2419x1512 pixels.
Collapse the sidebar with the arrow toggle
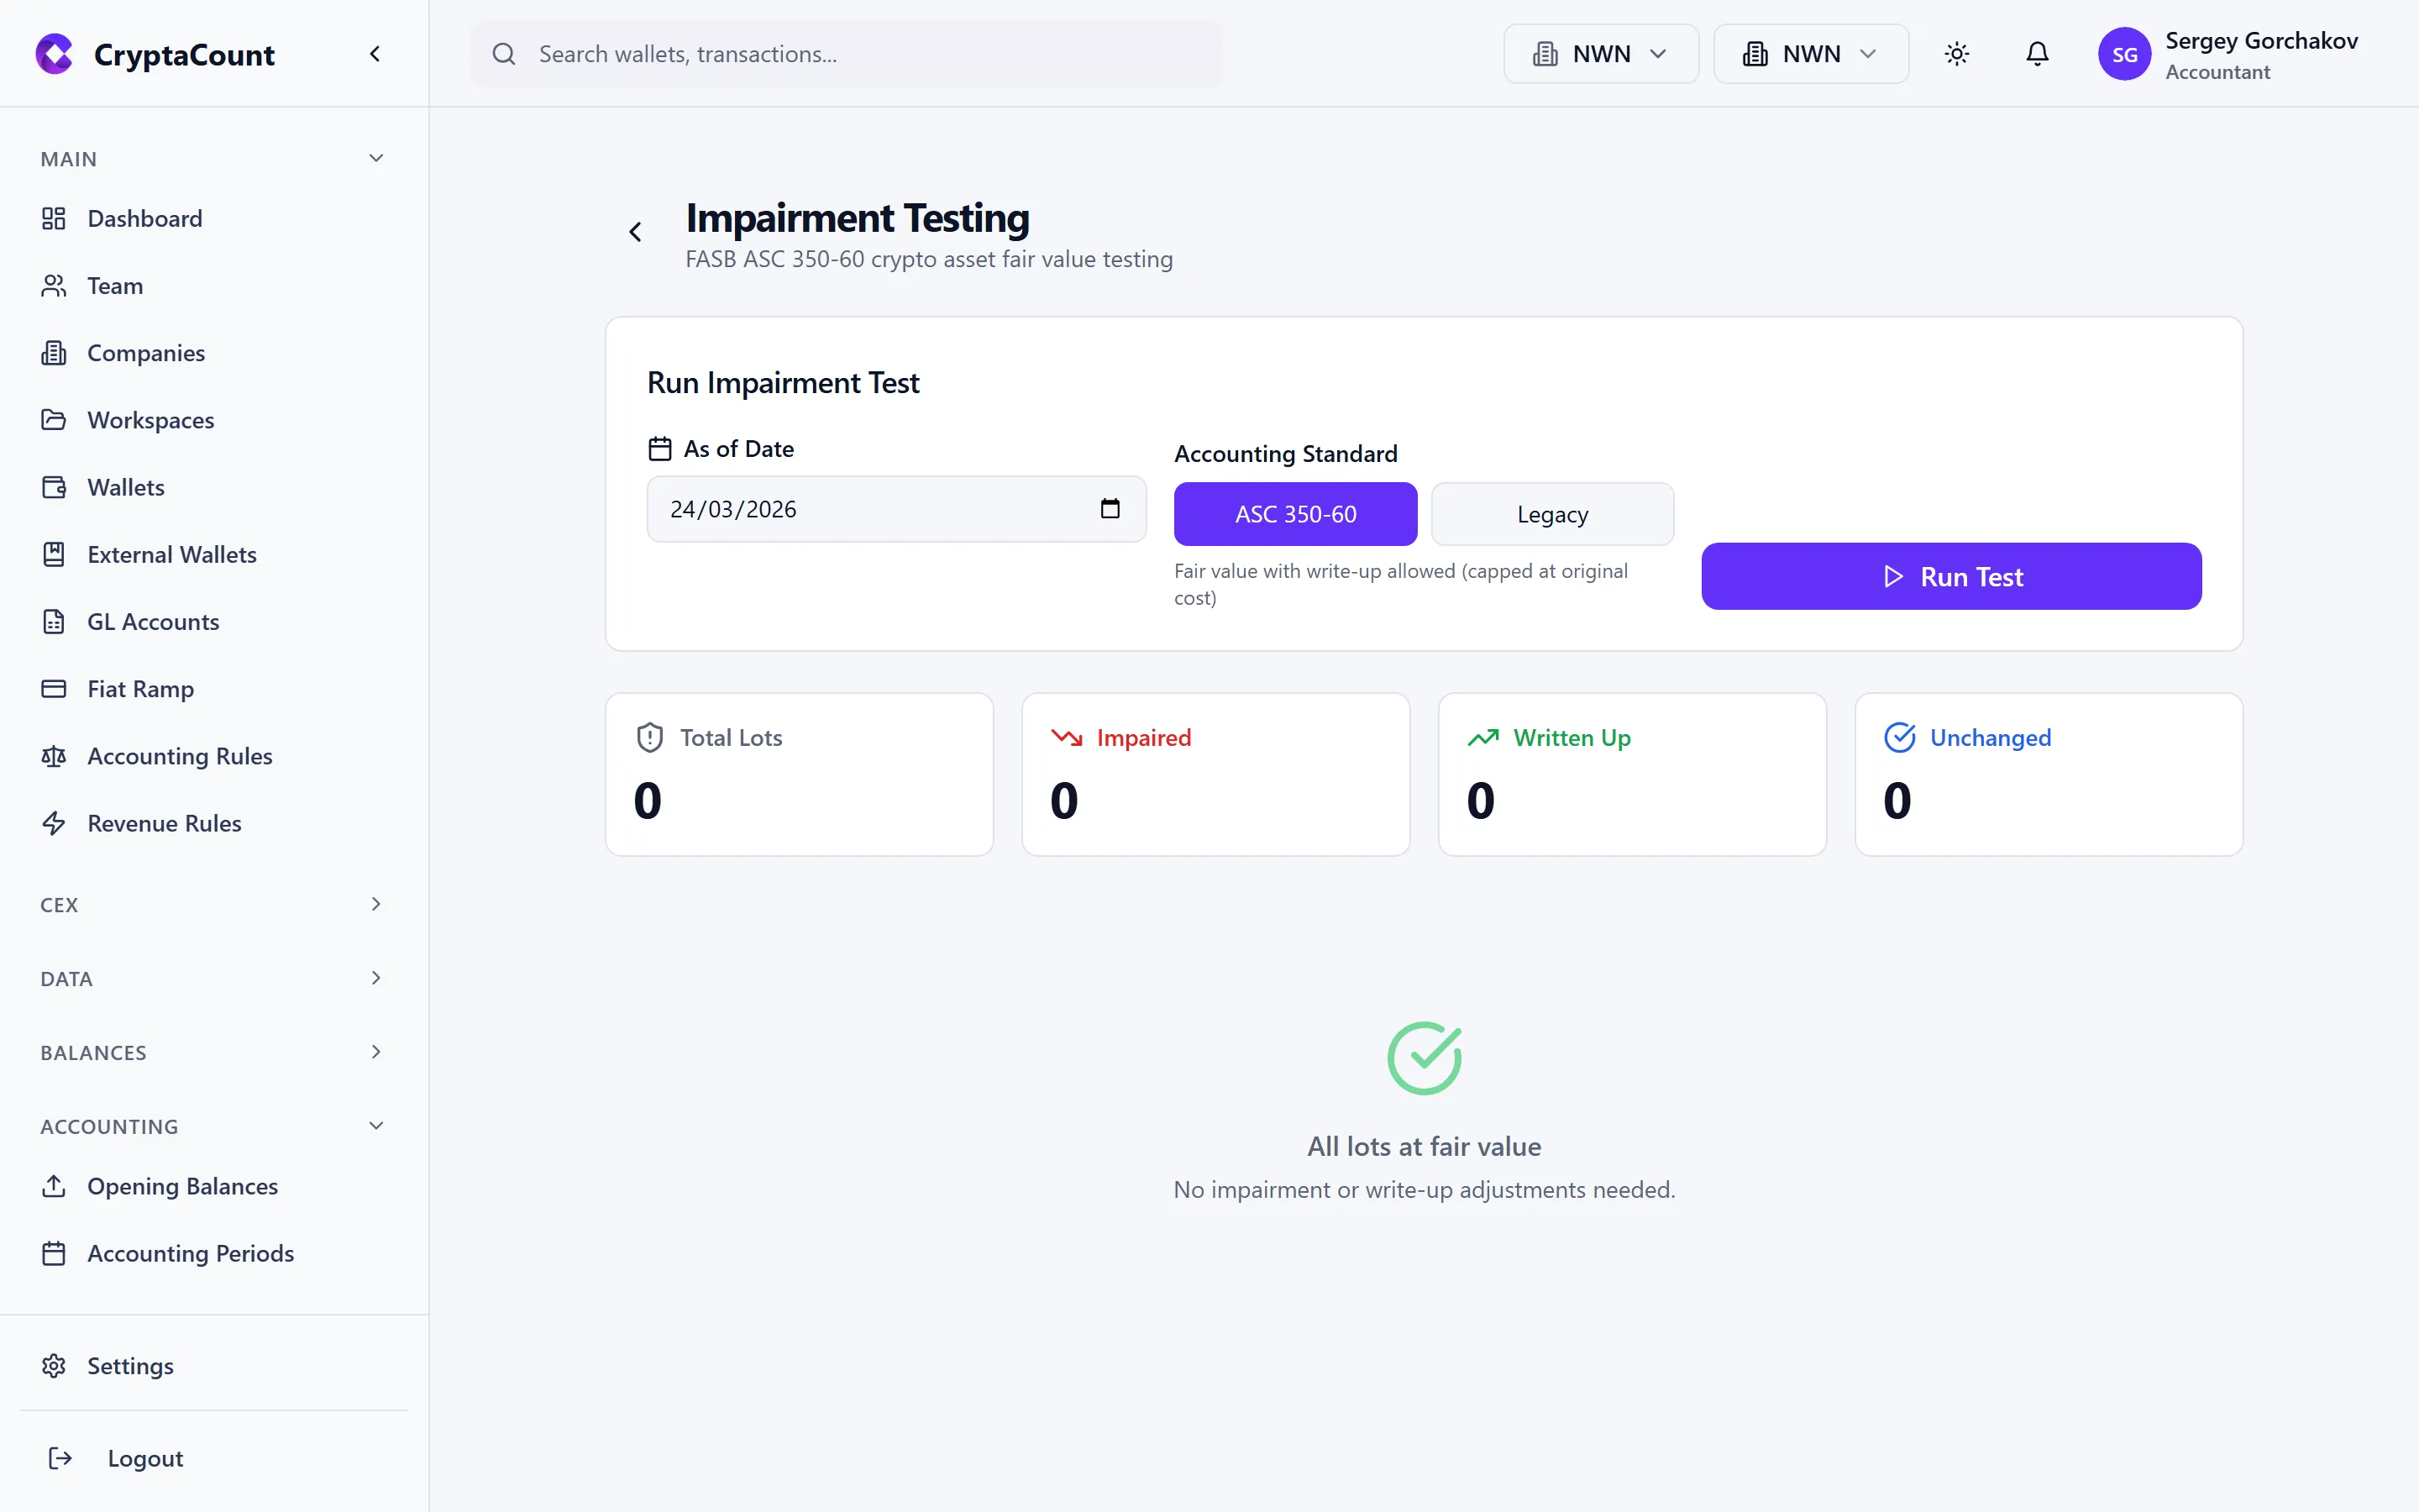pyautogui.click(x=375, y=53)
